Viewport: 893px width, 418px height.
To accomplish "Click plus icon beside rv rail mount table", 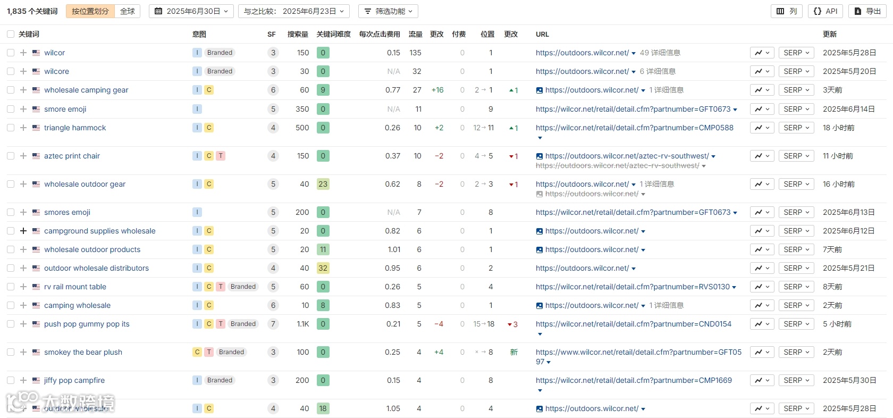I will pyautogui.click(x=23, y=287).
